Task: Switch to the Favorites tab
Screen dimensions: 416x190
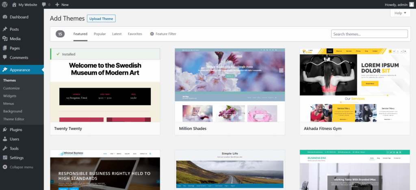Action: 135,34
